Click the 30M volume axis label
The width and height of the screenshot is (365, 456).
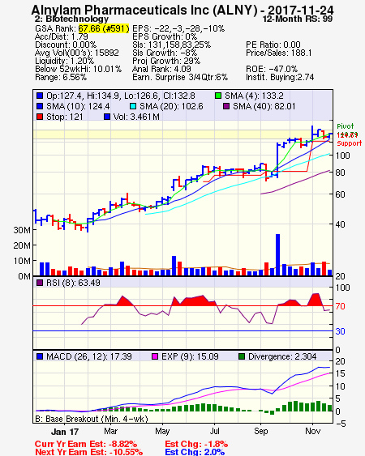22,230
